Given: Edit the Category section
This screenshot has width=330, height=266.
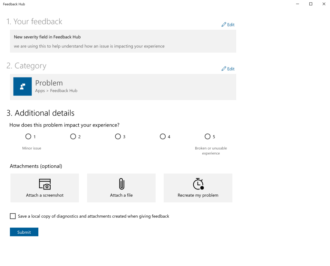Looking at the screenshot, I should [x=228, y=69].
